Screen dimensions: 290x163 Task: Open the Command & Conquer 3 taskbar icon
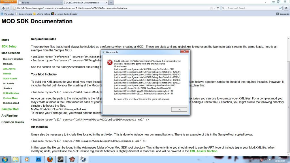point(72,159)
